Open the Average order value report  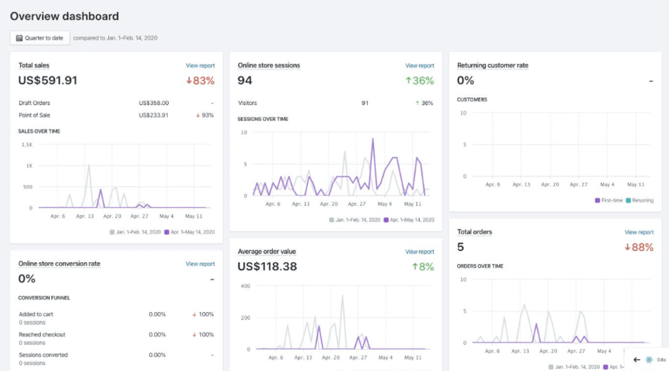pyautogui.click(x=420, y=252)
